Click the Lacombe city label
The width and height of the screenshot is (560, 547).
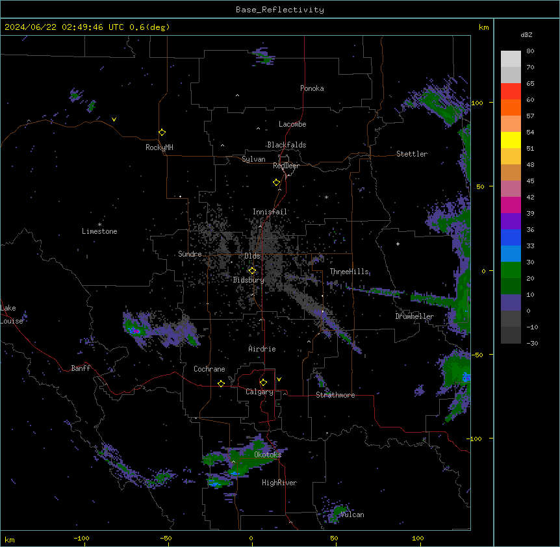tap(292, 124)
